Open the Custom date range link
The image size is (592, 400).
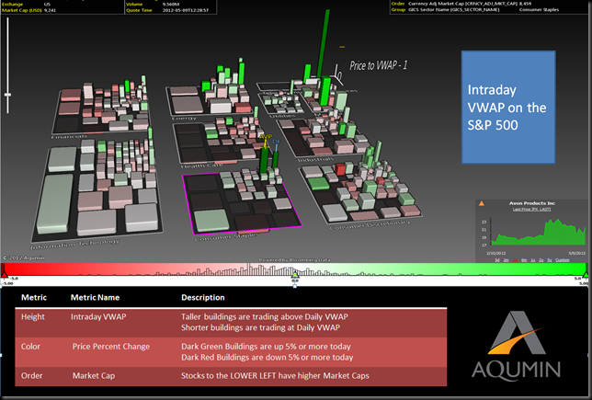click(563, 260)
